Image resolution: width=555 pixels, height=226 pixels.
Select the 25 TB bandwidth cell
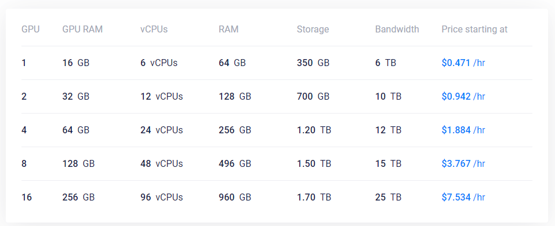[389, 198]
